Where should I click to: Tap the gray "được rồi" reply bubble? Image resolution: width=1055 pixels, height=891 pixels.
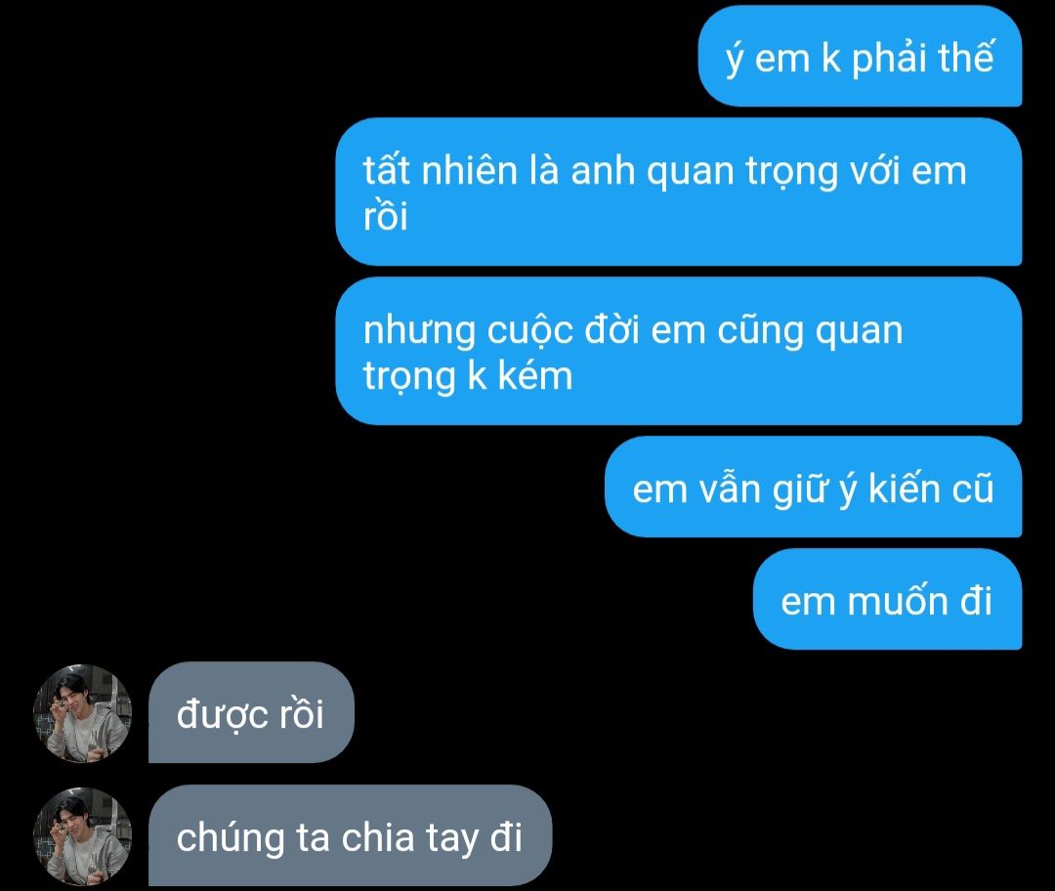click(251, 712)
